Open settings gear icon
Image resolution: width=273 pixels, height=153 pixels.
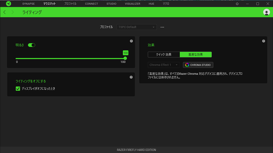coord(237,4)
